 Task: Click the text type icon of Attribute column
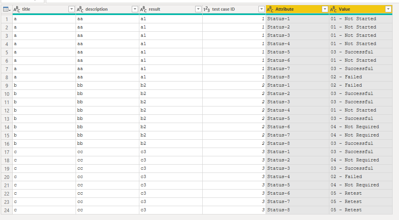[270, 9]
